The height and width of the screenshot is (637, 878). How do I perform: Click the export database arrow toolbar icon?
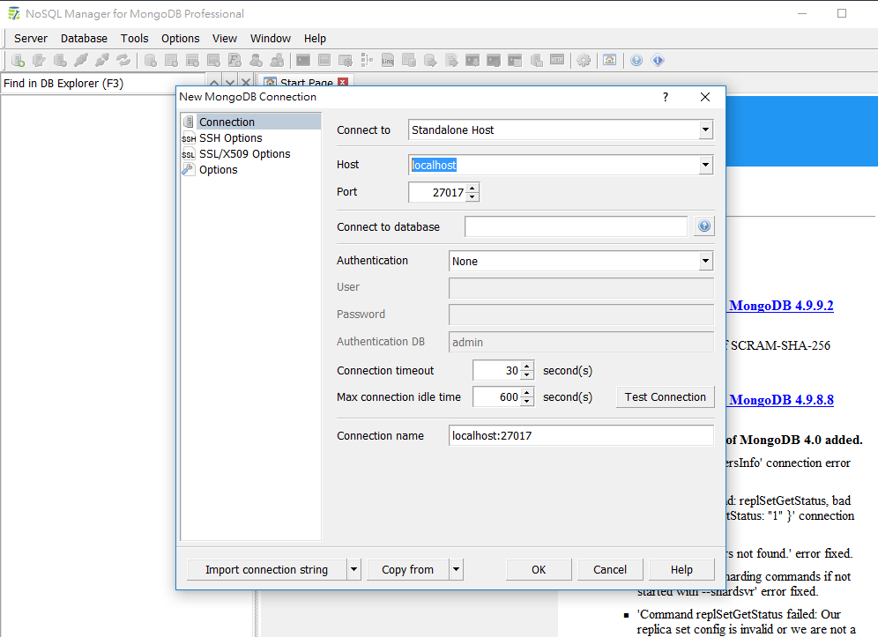[451, 60]
